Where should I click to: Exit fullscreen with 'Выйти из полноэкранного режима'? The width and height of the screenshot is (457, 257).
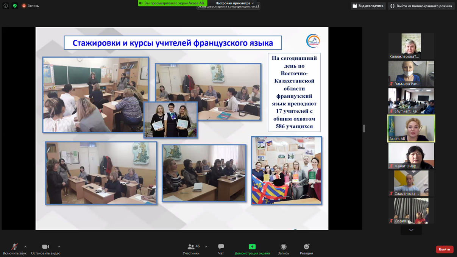pos(421,6)
